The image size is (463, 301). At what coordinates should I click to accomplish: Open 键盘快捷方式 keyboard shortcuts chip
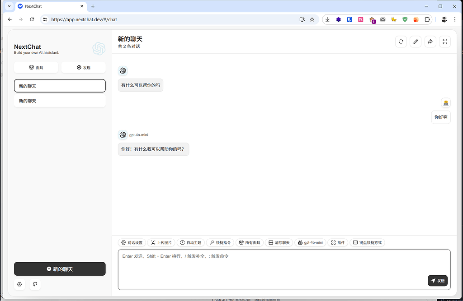pos(367,243)
